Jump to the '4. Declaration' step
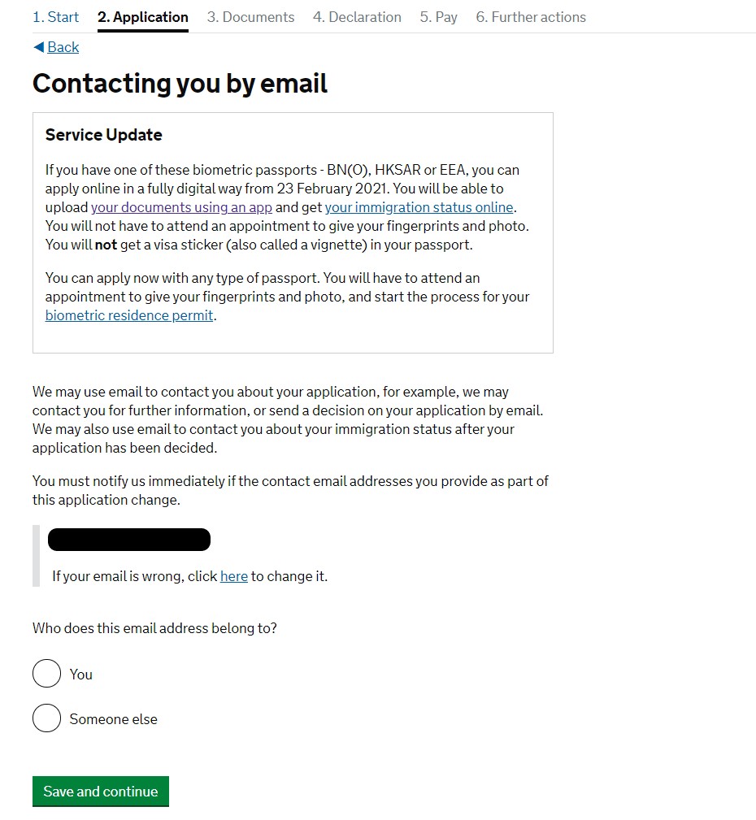The width and height of the screenshot is (756, 820). pyautogui.click(x=357, y=17)
